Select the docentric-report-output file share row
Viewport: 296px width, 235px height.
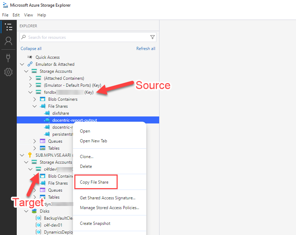pyautogui.click(x=88, y=120)
